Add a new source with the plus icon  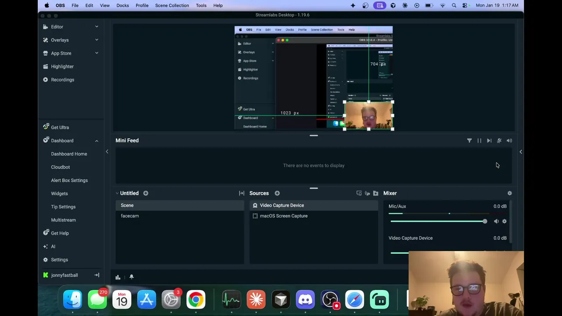pos(277,193)
